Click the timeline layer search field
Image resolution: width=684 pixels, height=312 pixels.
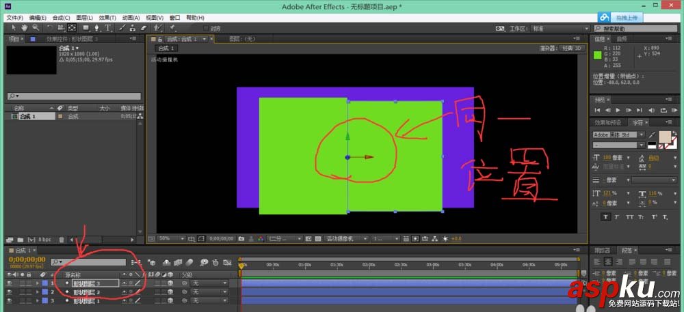click(88, 262)
